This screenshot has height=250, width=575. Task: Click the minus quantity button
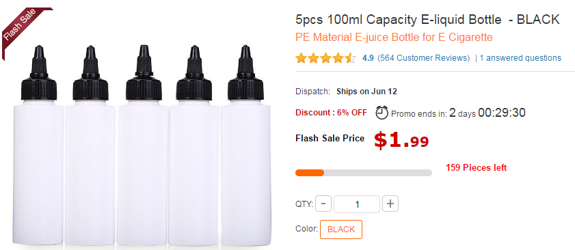[323, 204]
